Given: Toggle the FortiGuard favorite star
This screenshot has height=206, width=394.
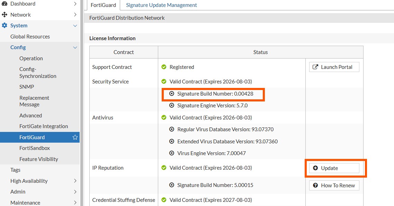Looking at the screenshot, I should click(75, 137).
